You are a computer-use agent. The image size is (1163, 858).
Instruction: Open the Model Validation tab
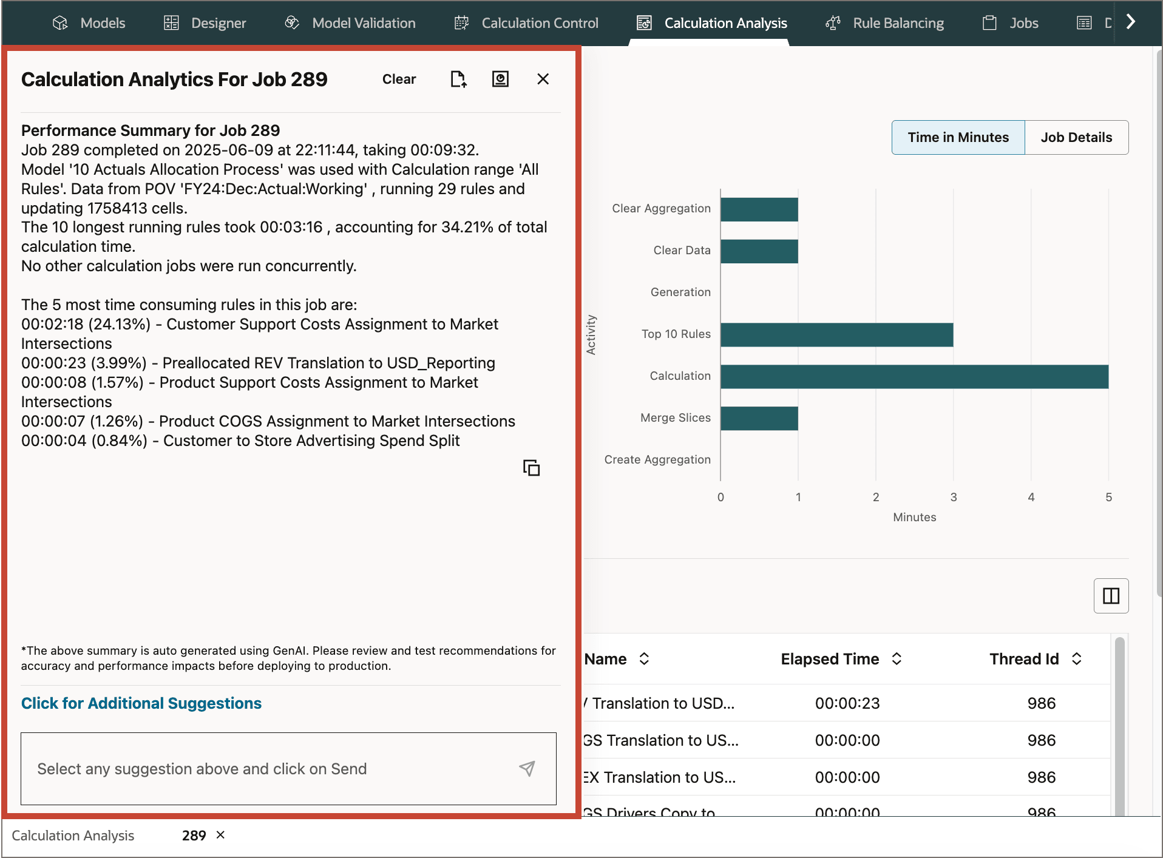350,23
